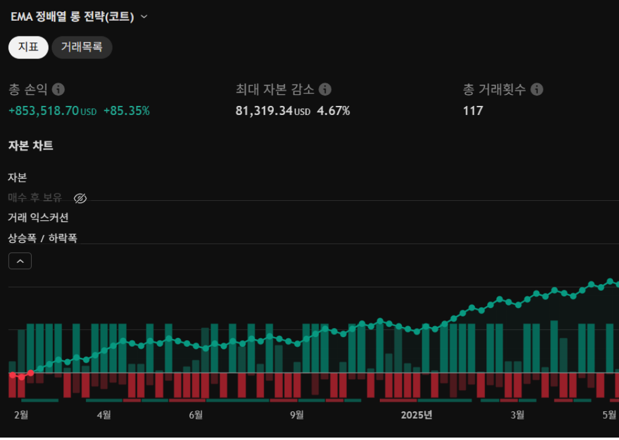This screenshot has height=440, width=619.
Task: Click the first red equity point on the chart
Action: [12, 374]
